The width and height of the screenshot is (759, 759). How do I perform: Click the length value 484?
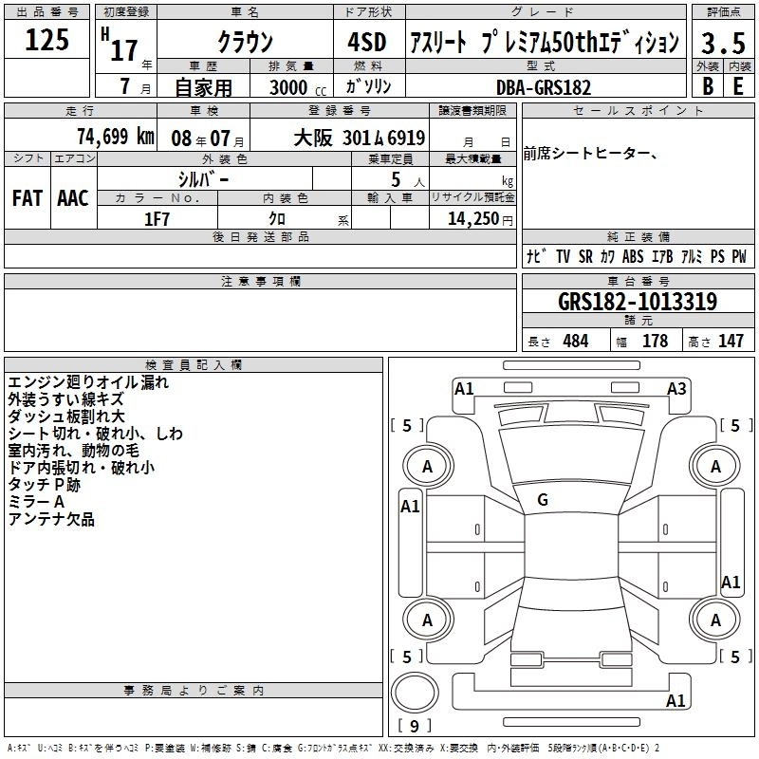point(576,341)
